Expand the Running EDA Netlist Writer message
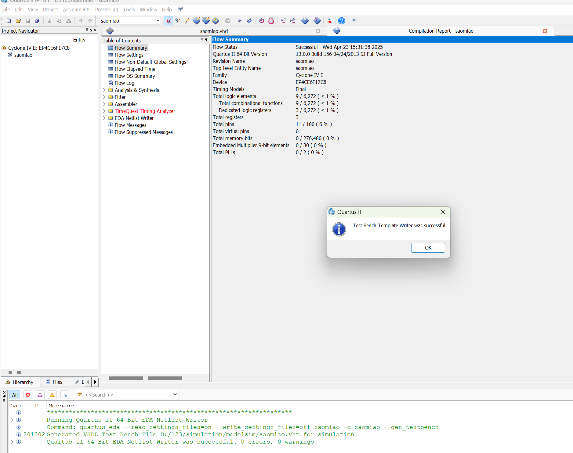Viewport: 573px width, 453px height. click(12, 420)
